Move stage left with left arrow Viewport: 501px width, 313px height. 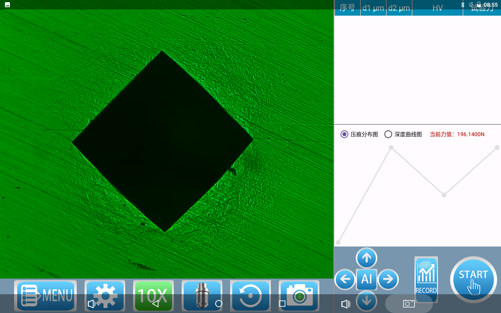point(345,279)
